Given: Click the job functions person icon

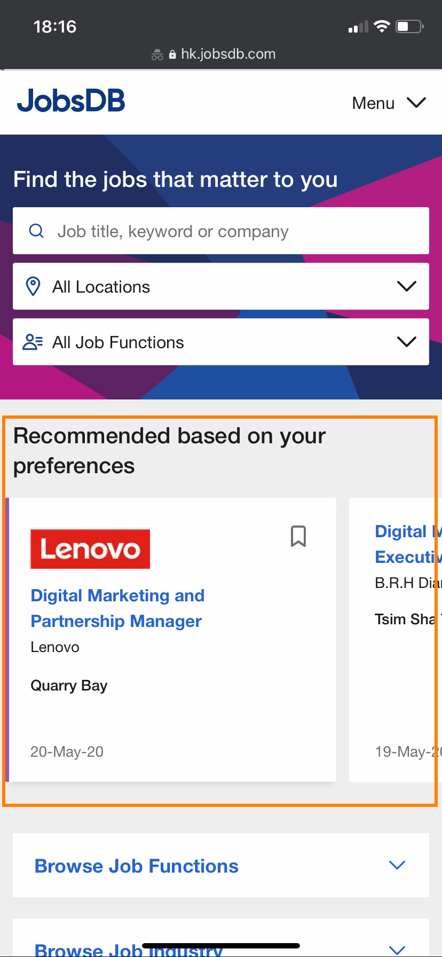Looking at the screenshot, I should 33,342.
